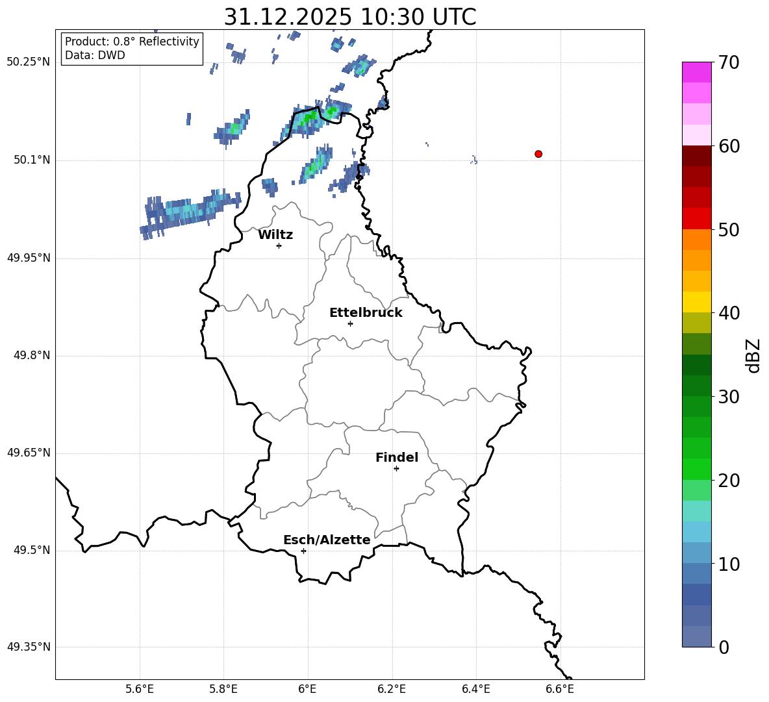This screenshot has width=769, height=702.
Task: Click the 0 label on the colorbar
Action: pyautogui.click(x=724, y=647)
